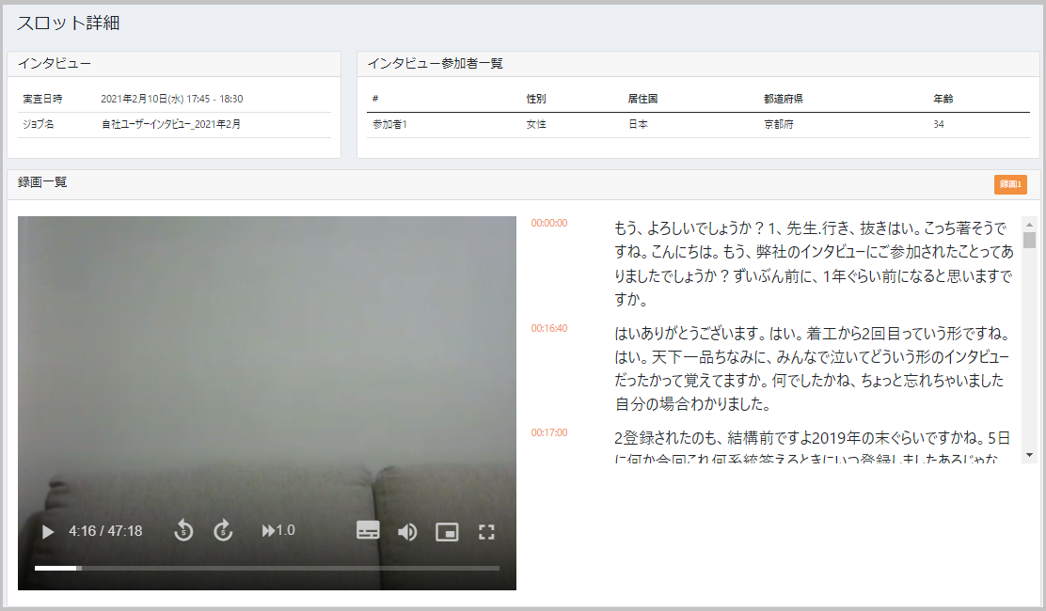Jump to timestamp 00:17:00
This screenshot has width=1046, height=611.
pyautogui.click(x=547, y=432)
